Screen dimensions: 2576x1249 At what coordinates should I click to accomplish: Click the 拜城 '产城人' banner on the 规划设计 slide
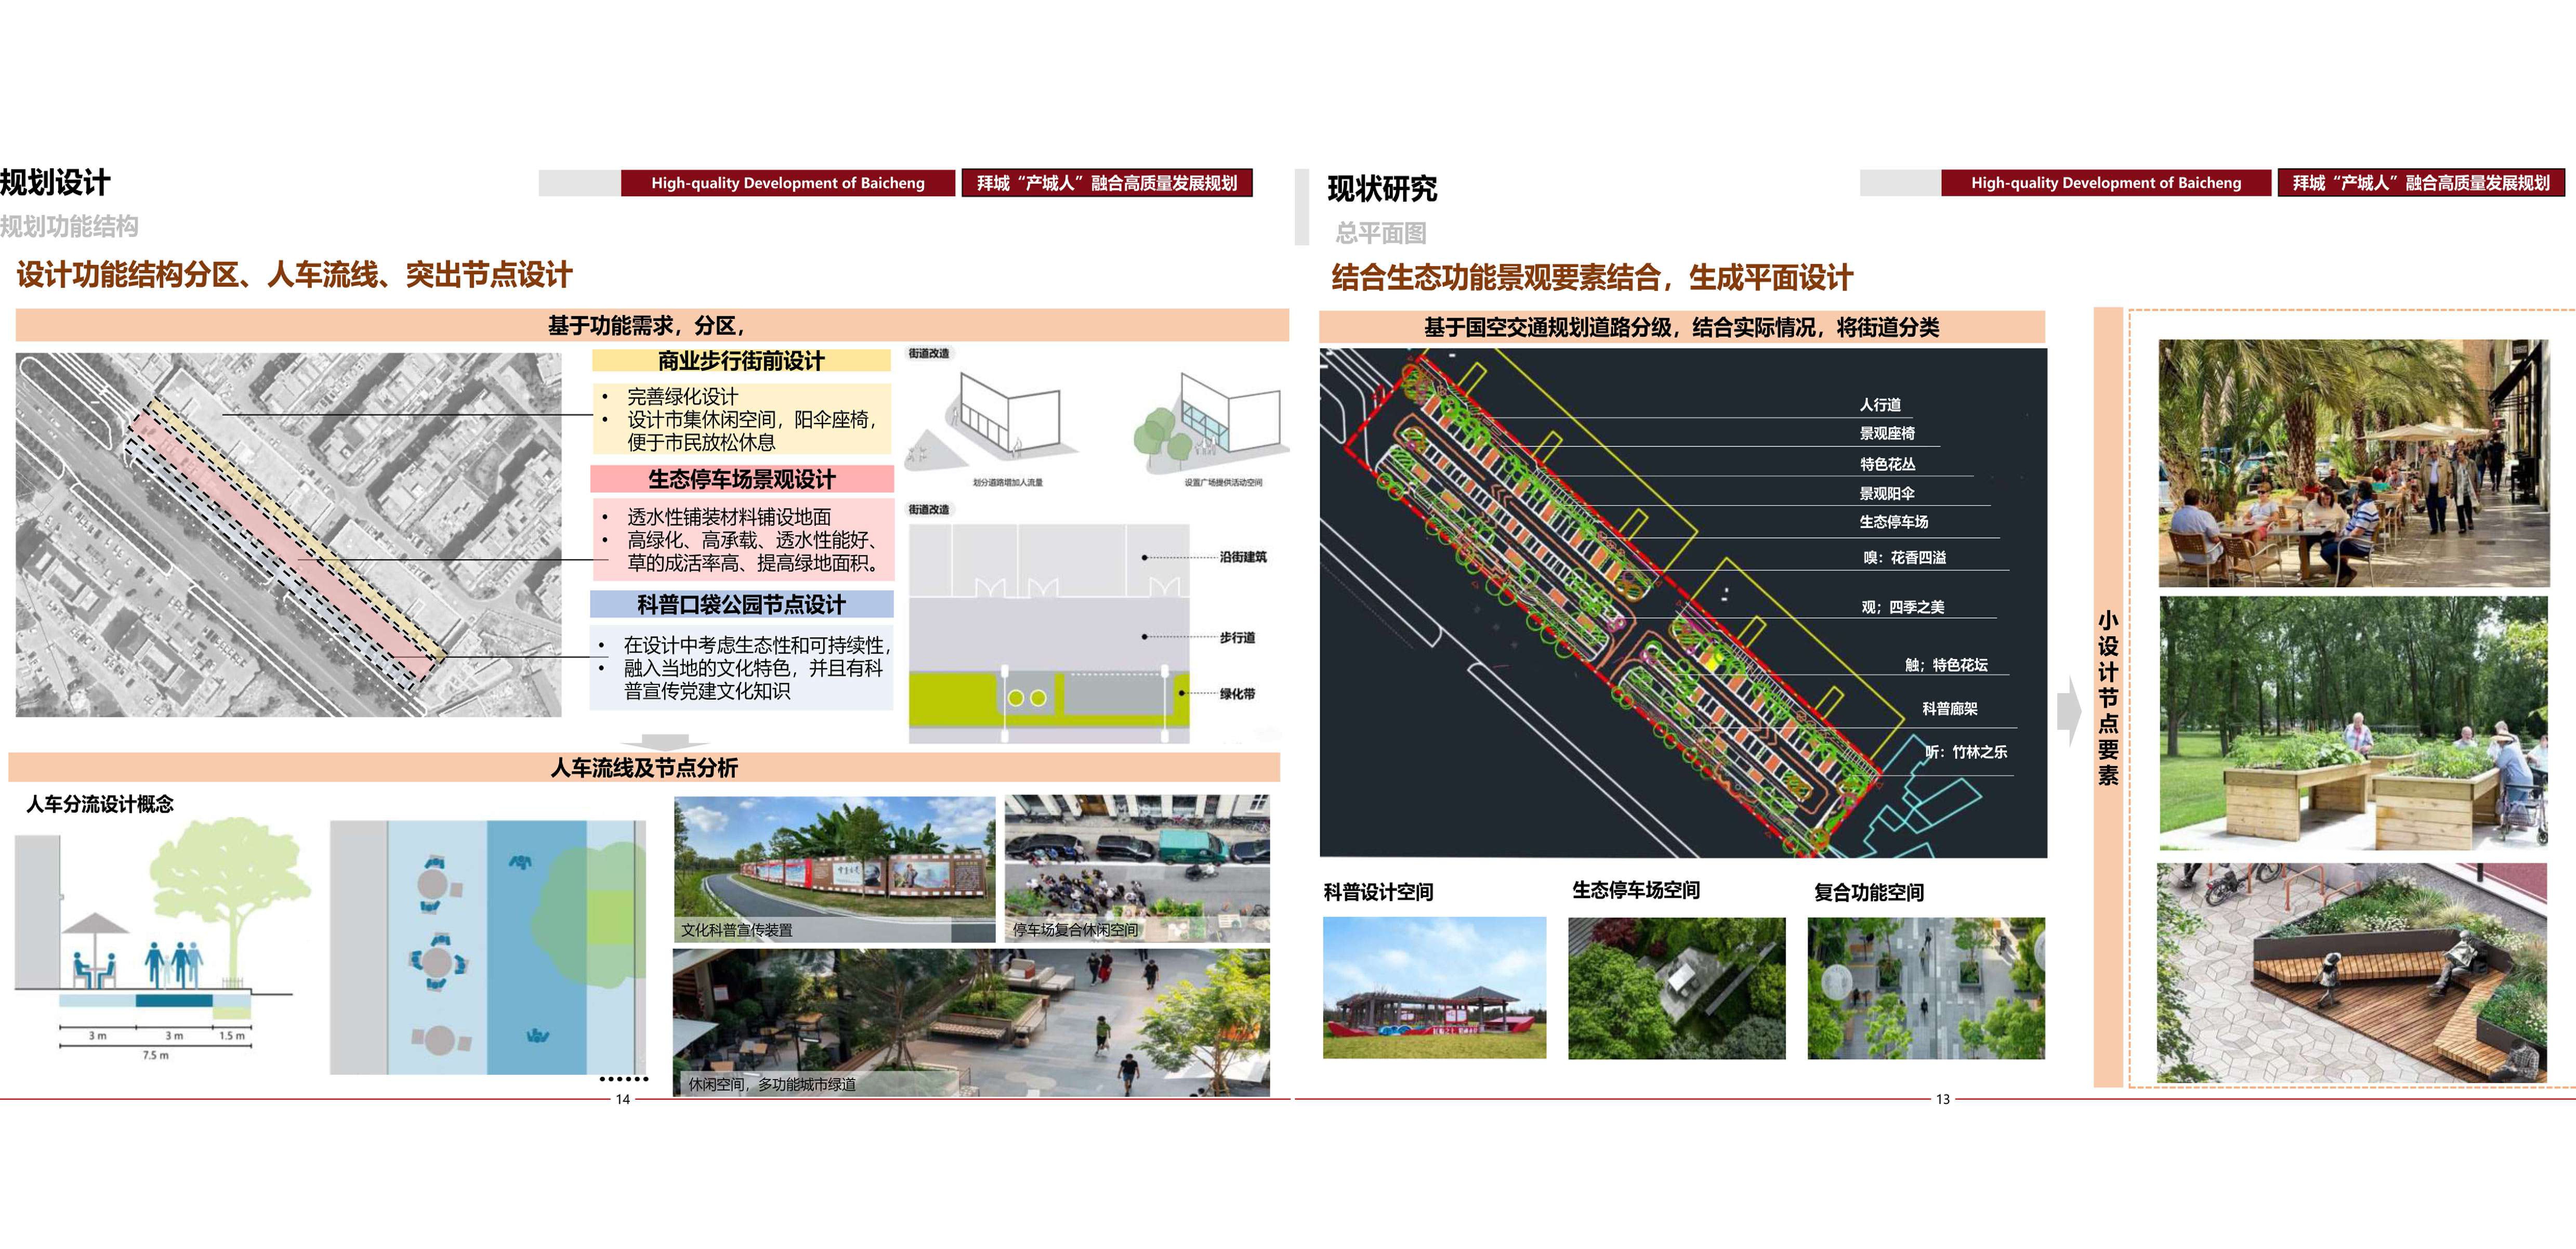pos(1107,183)
